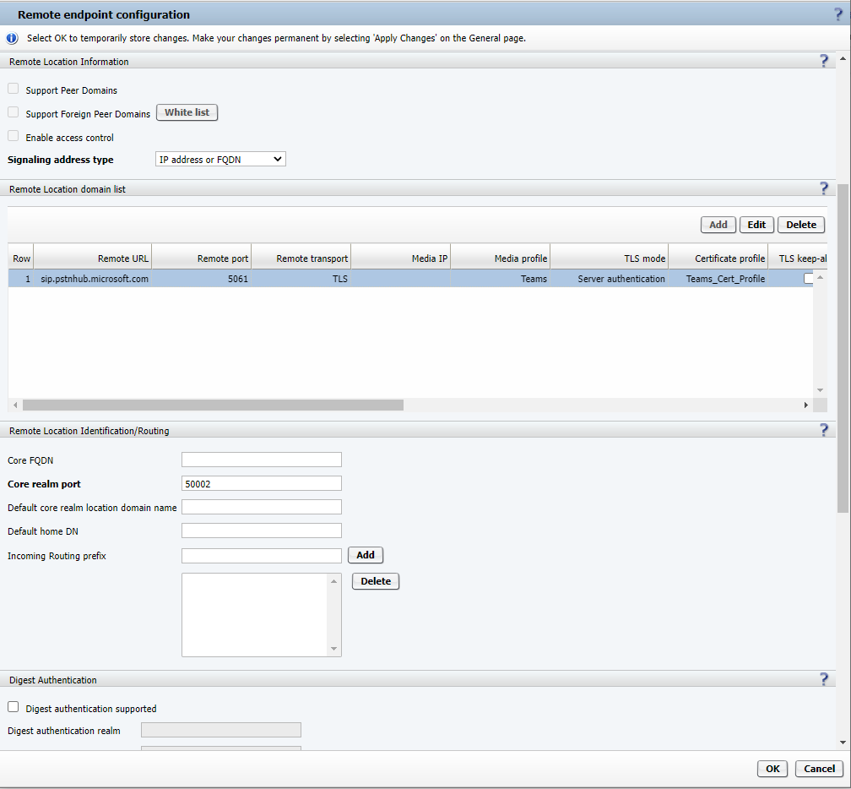
Task: Open the White list button
Action: coord(187,112)
